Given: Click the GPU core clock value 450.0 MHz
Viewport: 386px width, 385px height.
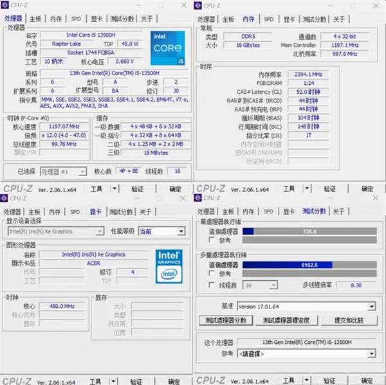Looking at the screenshot, I should pos(62,306).
